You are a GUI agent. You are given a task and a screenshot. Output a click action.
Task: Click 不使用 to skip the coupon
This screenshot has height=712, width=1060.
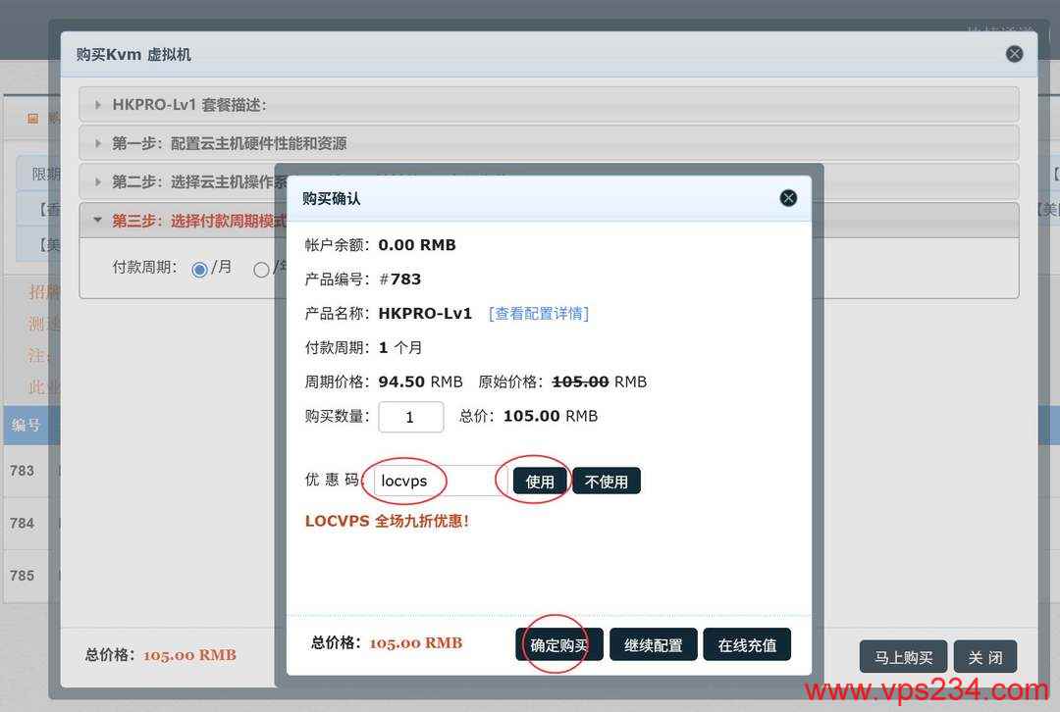click(x=606, y=481)
